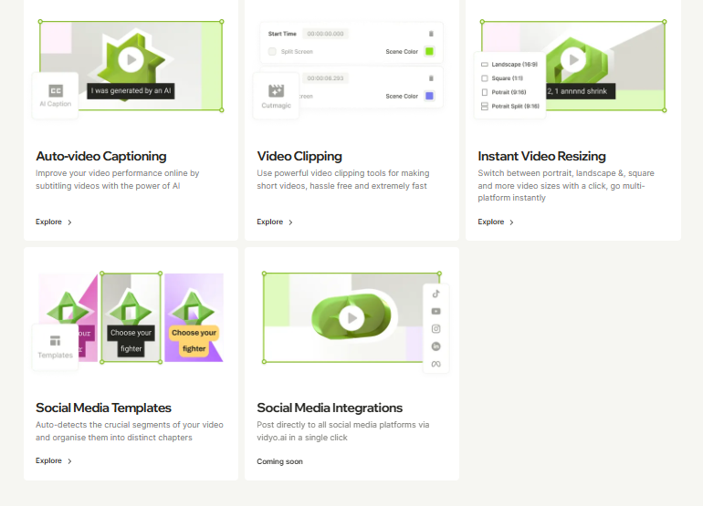
Task: Select the Square (1:1) size option
Action: click(x=485, y=78)
